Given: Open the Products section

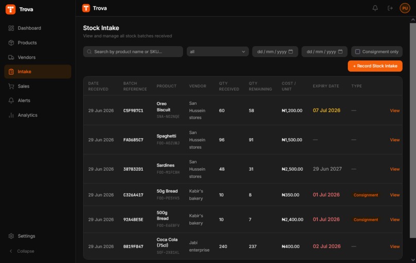Looking at the screenshot, I should pyautogui.click(x=38, y=43).
